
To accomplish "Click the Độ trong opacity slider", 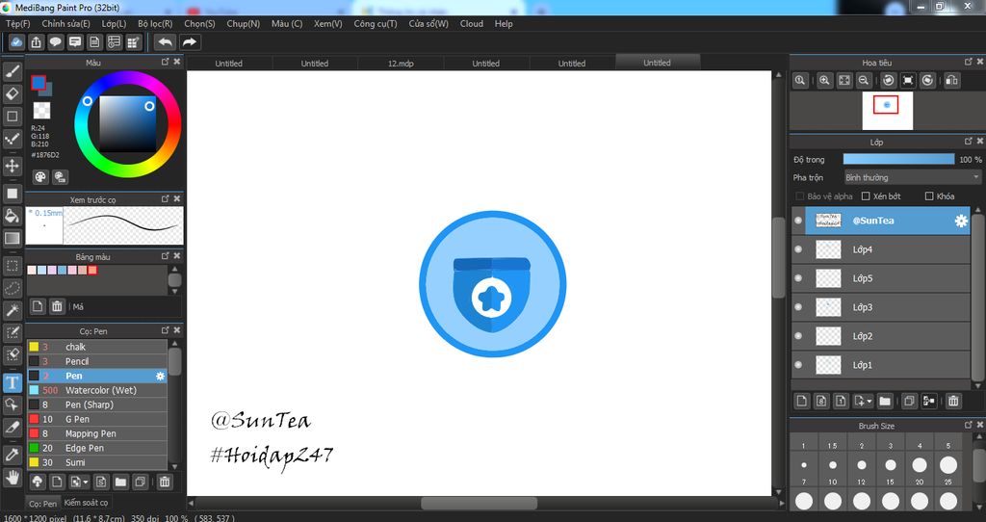I will pos(898,159).
